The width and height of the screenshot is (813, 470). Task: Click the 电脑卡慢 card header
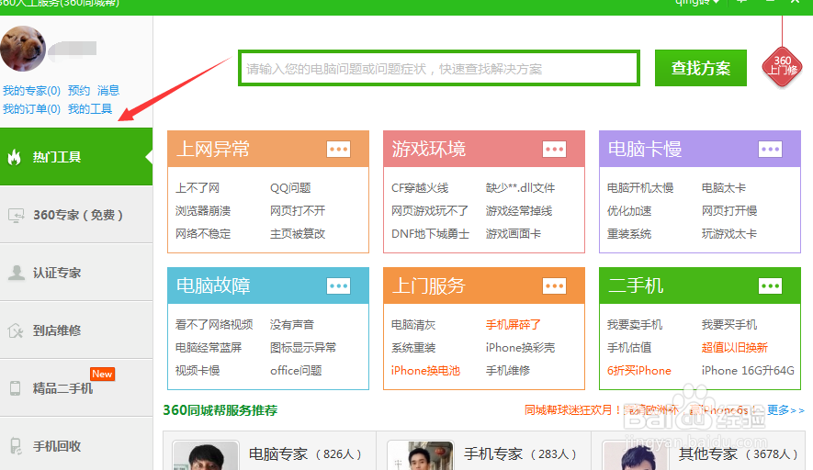[x=699, y=149]
